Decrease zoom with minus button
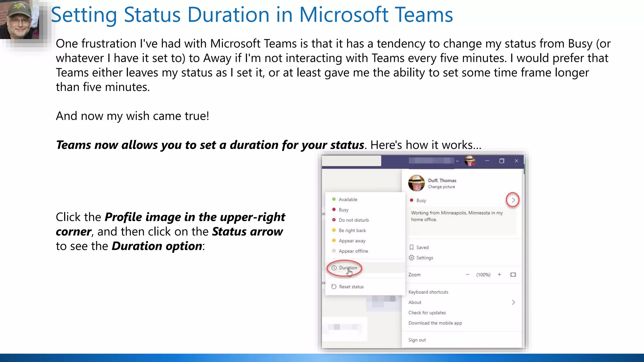Image resolution: width=644 pixels, height=362 pixels. 467,275
